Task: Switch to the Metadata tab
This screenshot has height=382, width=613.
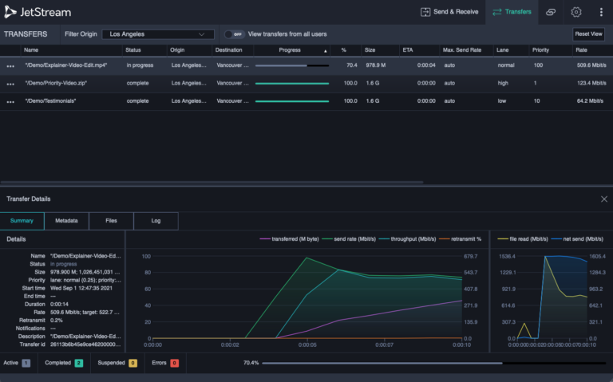Action: pyautogui.click(x=66, y=220)
